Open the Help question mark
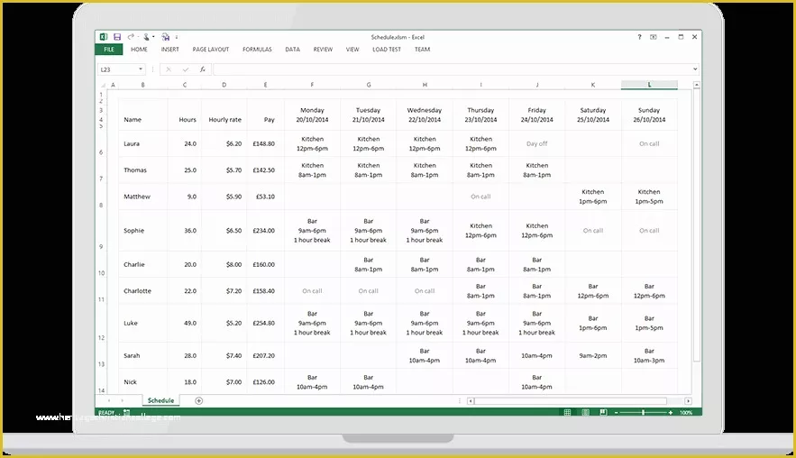Viewport: 796px width, 458px height. (639, 37)
